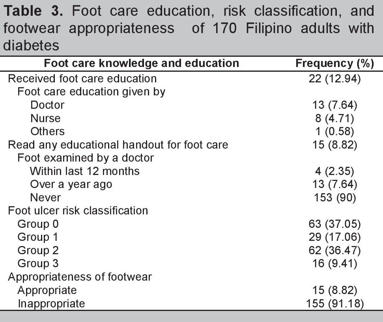Click the 'Group 2' row label

click(39, 250)
